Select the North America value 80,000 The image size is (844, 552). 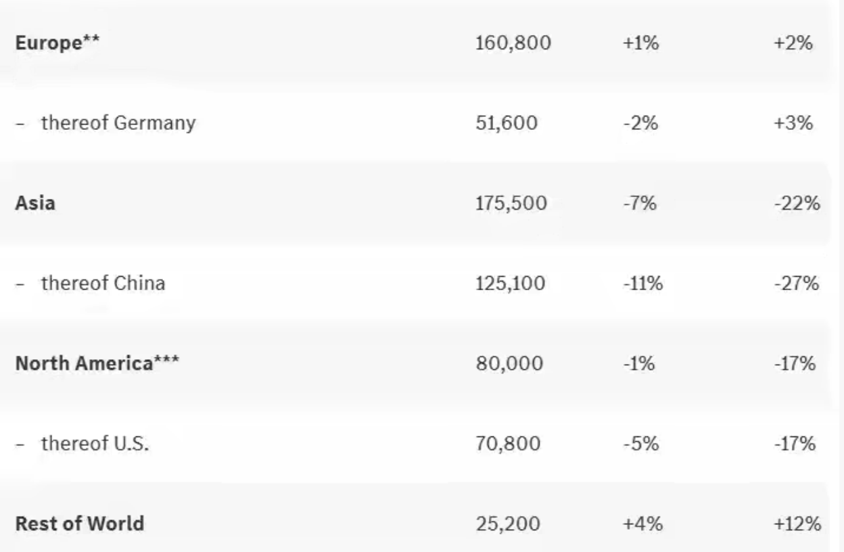(x=509, y=363)
